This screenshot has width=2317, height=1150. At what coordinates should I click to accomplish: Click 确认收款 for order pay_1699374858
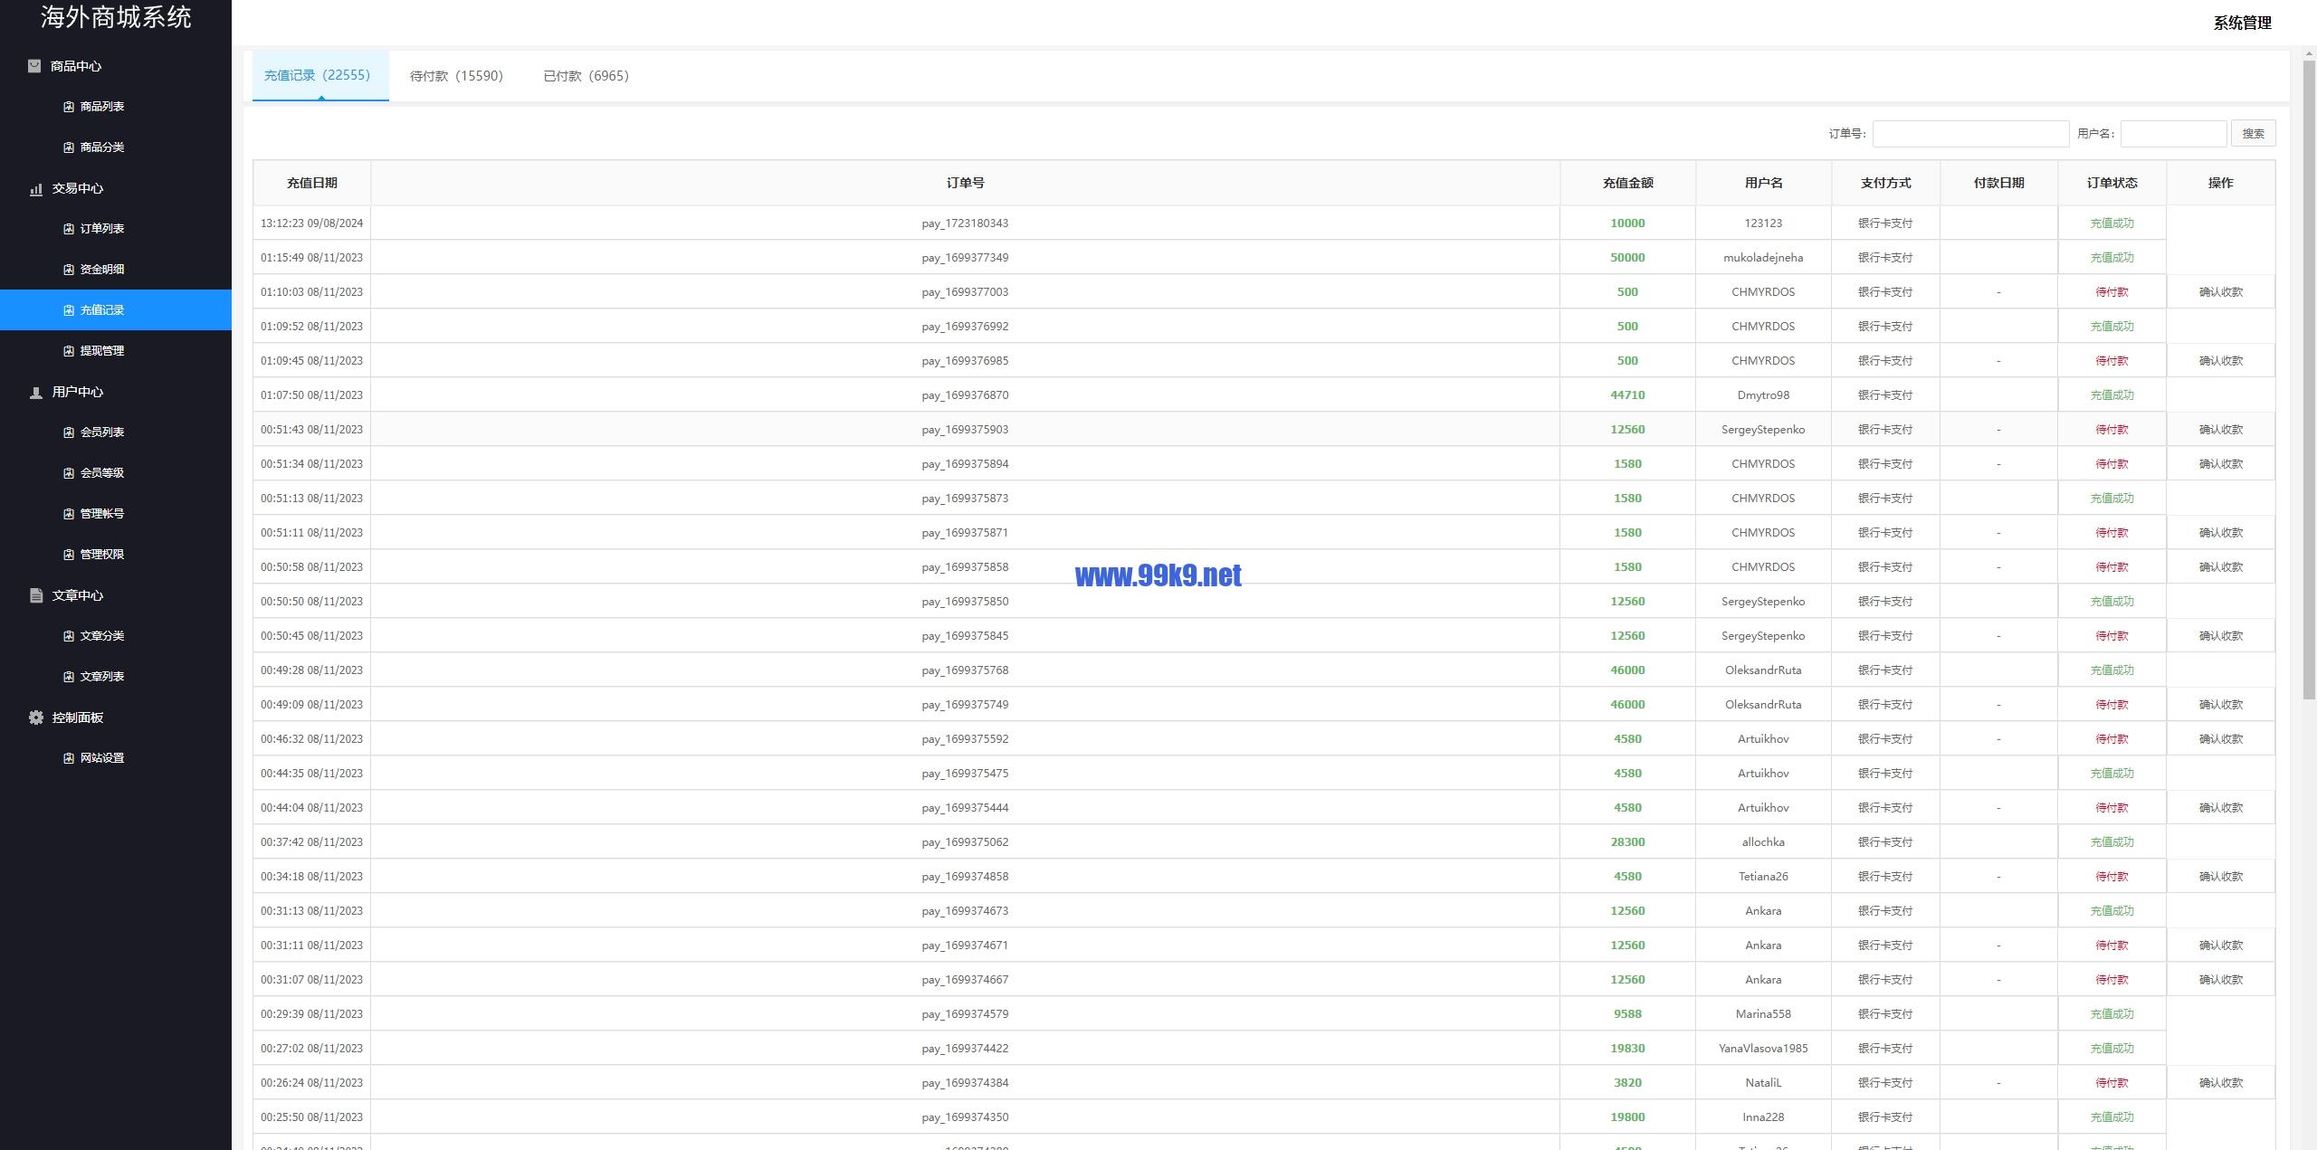click(2220, 877)
